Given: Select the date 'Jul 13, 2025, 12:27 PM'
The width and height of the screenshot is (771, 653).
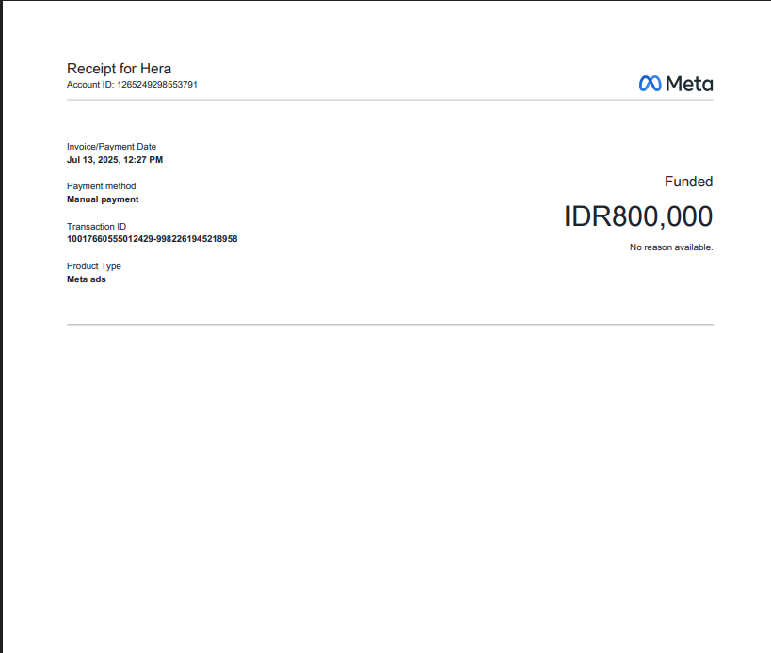Looking at the screenshot, I should (114, 160).
